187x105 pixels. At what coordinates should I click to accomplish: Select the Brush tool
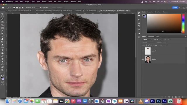tap(2, 36)
